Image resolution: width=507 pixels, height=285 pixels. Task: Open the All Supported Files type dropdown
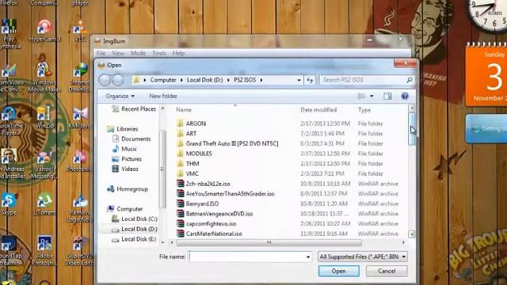click(x=363, y=256)
